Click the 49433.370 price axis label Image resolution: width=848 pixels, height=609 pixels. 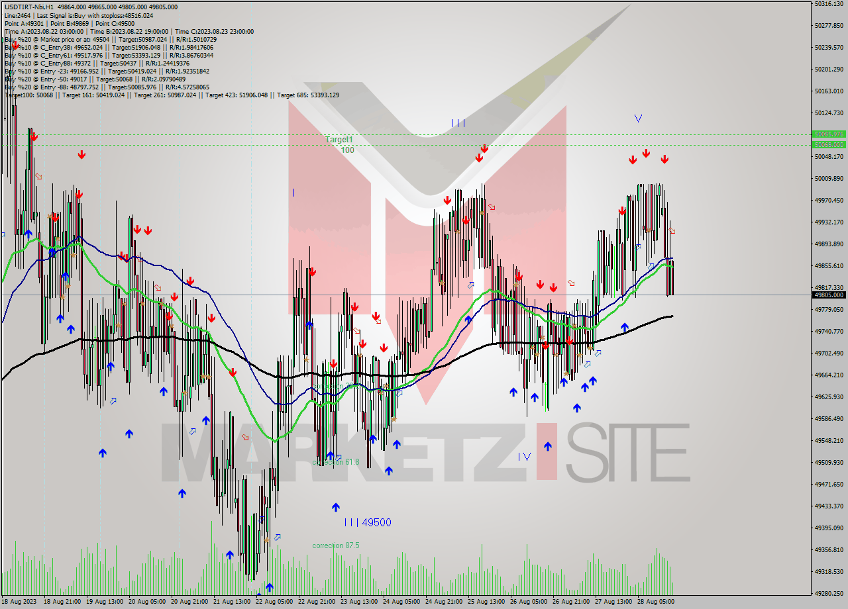point(829,506)
